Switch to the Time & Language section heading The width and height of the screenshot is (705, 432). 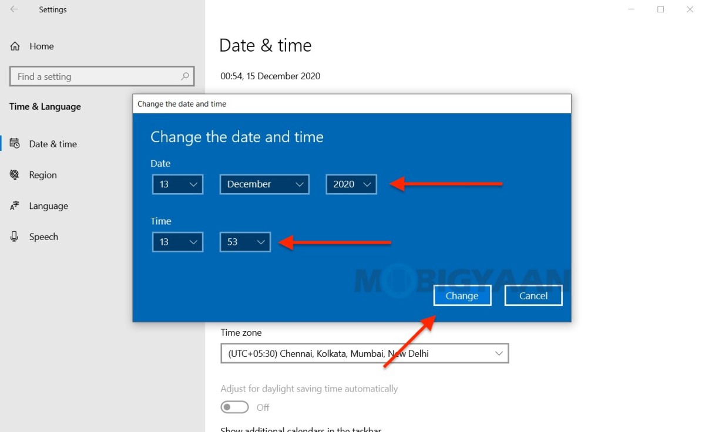pos(45,106)
